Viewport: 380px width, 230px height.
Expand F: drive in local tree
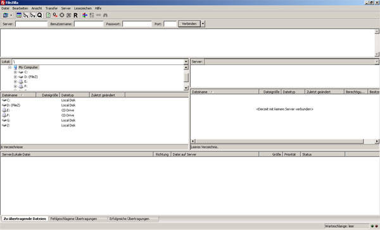pos(15,86)
